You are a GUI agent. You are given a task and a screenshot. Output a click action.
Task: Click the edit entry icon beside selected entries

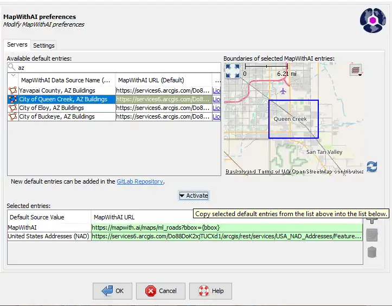point(372,235)
